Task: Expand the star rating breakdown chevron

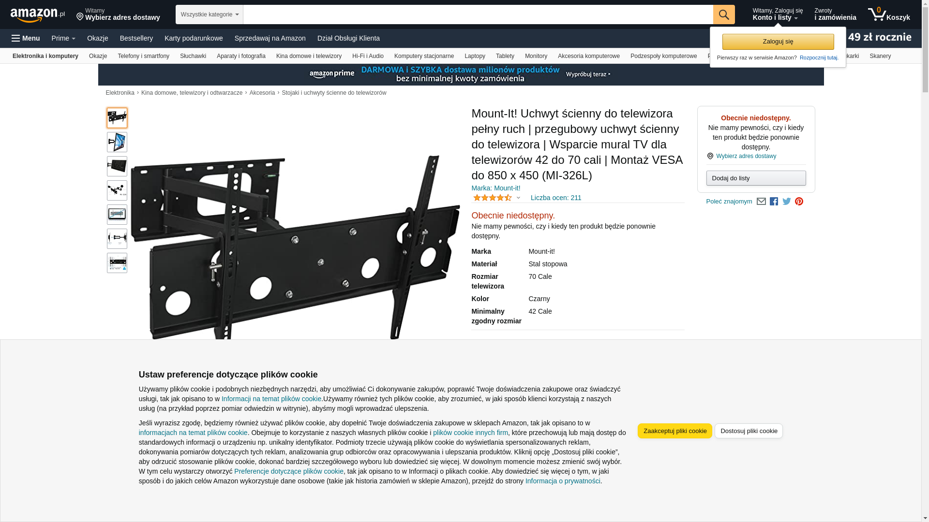Action: pyautogui.click(x=518, y=198)
